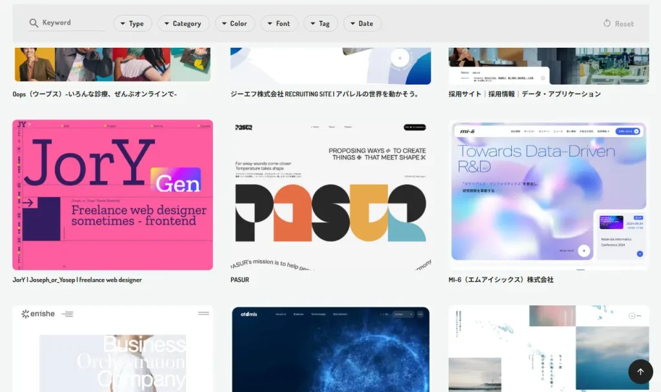
Task: Click the scroll-to-top arrow button
Action: pyautogui.click(x=640, y=371)
